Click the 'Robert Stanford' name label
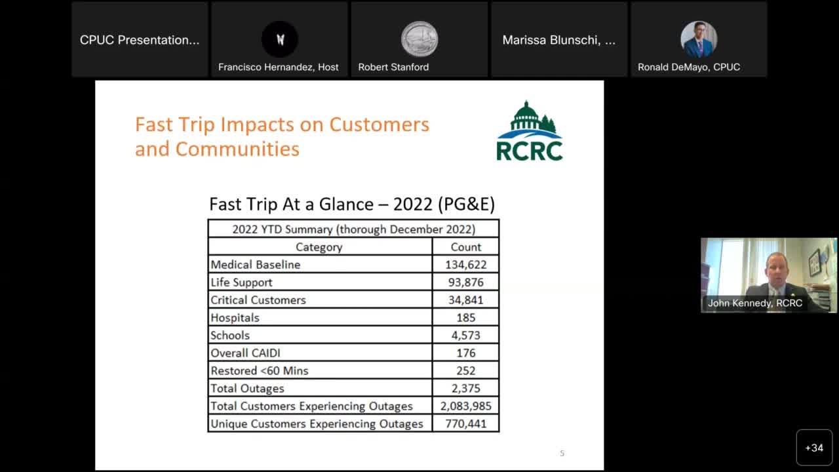This screenshot has width=839, height=472. point(393,67)
